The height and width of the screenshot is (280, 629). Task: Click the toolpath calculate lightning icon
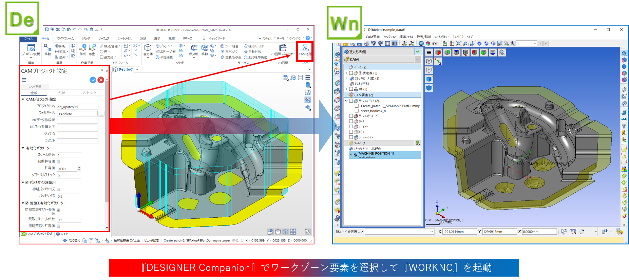coord(418,143)
